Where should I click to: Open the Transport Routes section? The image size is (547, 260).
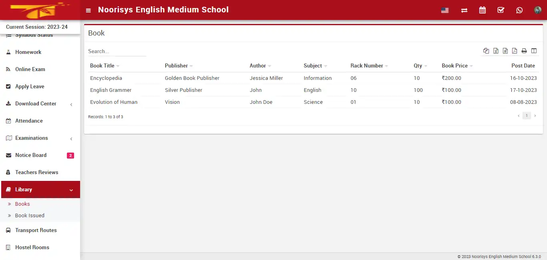point(36,230)
